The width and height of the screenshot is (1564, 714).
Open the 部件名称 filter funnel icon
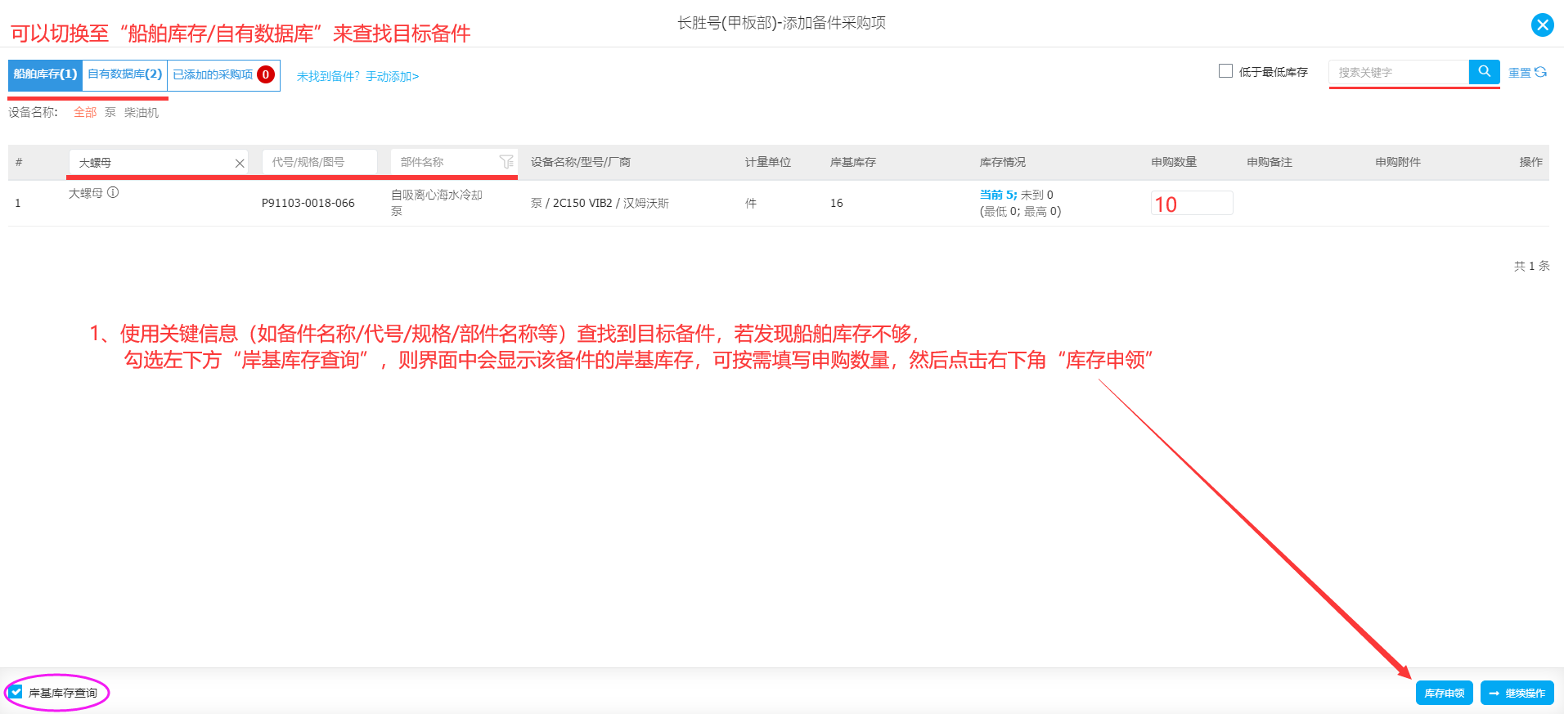[x=506, y=162]
